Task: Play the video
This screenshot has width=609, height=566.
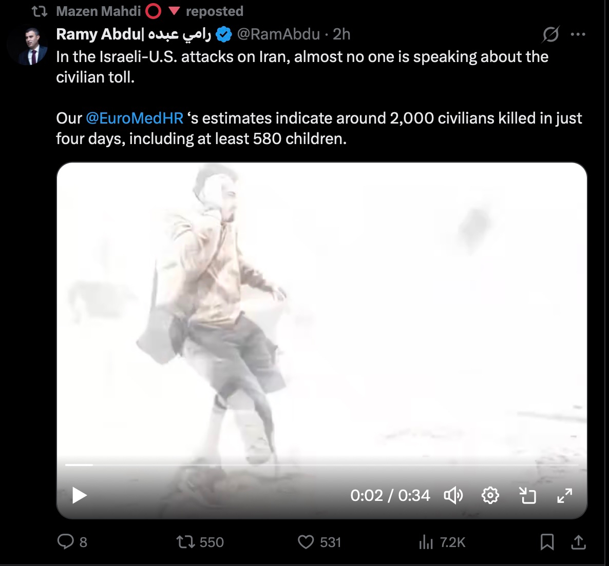Action: pos(80,495)
